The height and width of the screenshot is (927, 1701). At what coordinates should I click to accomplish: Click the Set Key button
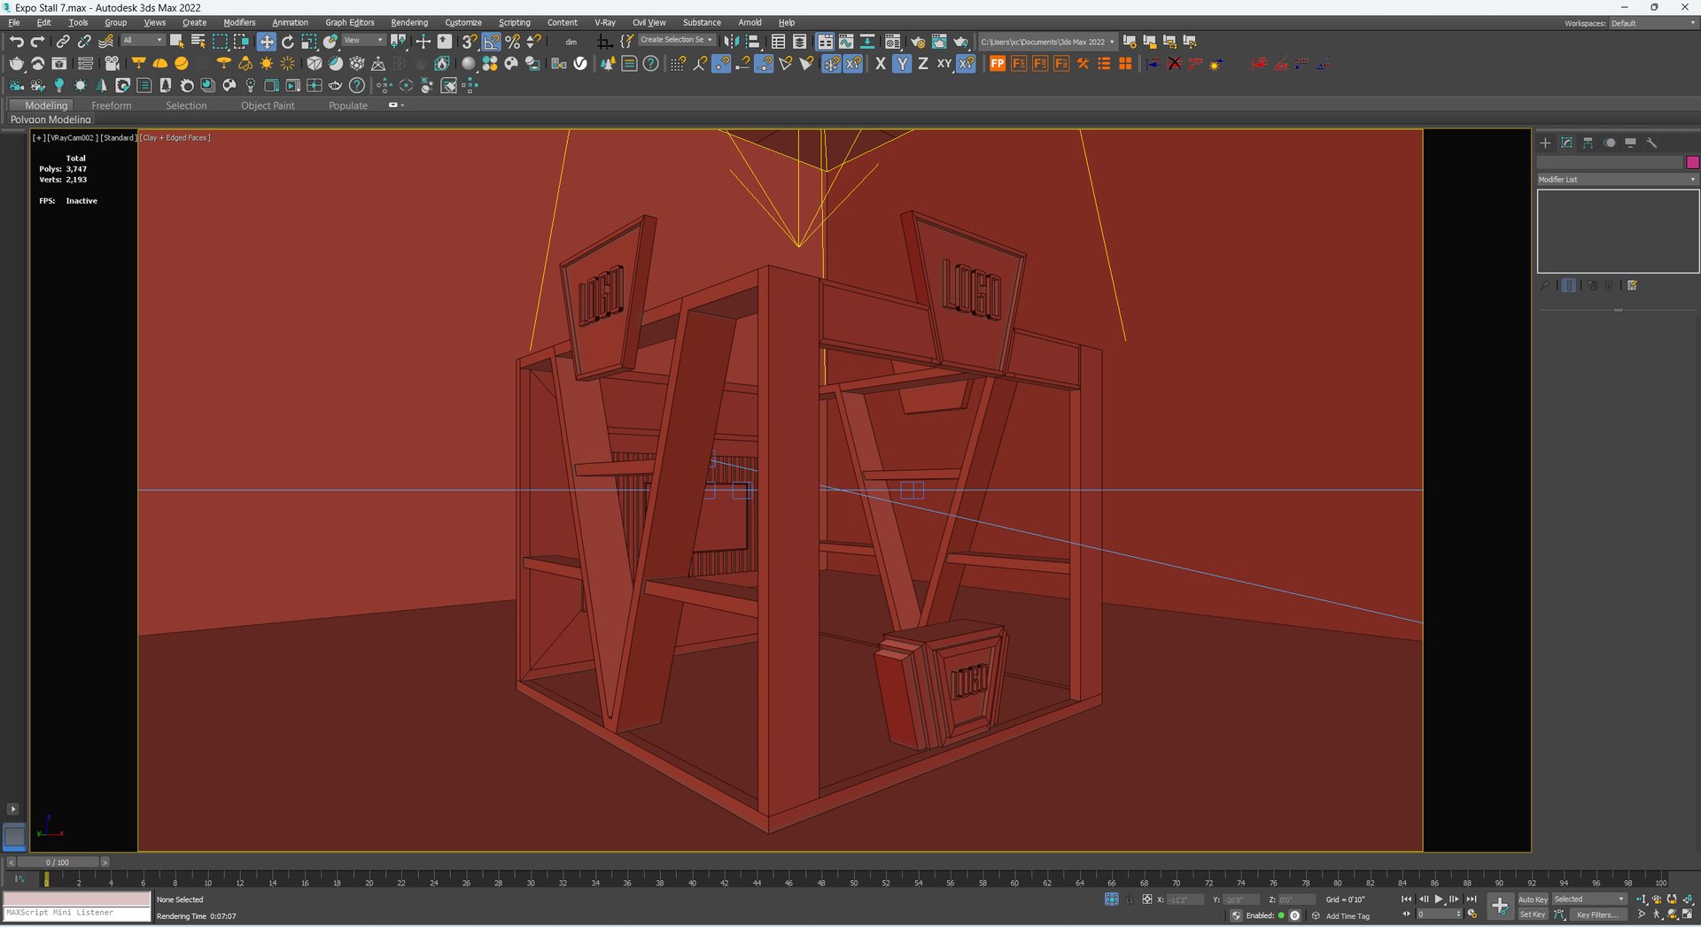[x=1533, y=915]
